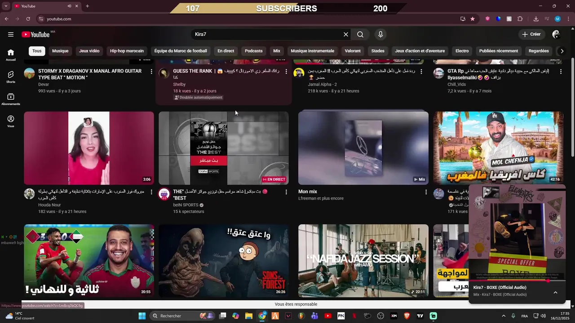
Task: Open Brave browser from taskbar
Action: [407, 316]
